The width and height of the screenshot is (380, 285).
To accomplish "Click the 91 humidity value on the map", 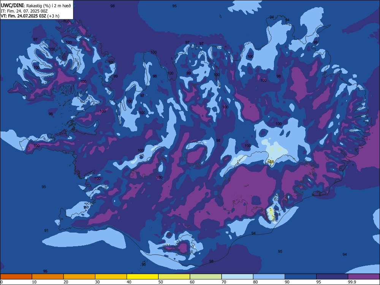I will [x=46, y=231].
